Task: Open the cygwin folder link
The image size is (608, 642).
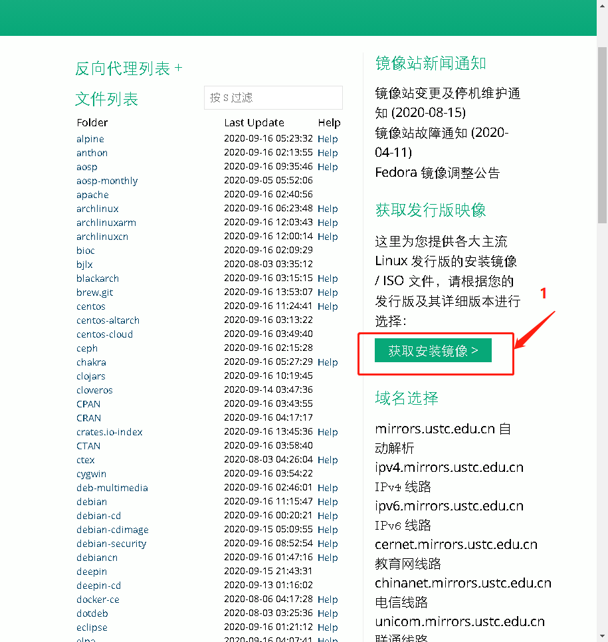Action: pos(91,474)
